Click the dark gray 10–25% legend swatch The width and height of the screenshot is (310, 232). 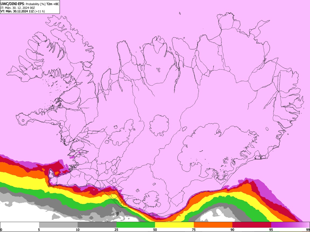(97, 225)
